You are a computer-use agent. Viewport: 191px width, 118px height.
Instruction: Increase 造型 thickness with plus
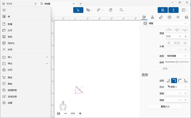tap(185, 94)
